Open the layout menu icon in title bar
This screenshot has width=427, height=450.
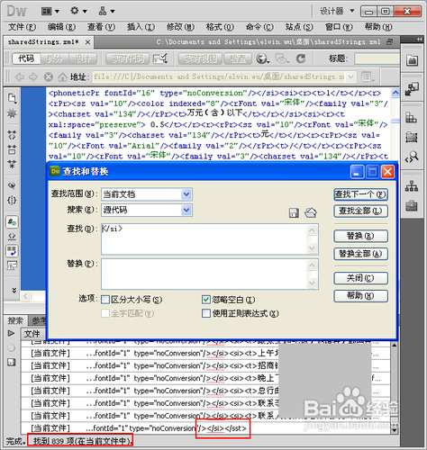tap(50, 11)
